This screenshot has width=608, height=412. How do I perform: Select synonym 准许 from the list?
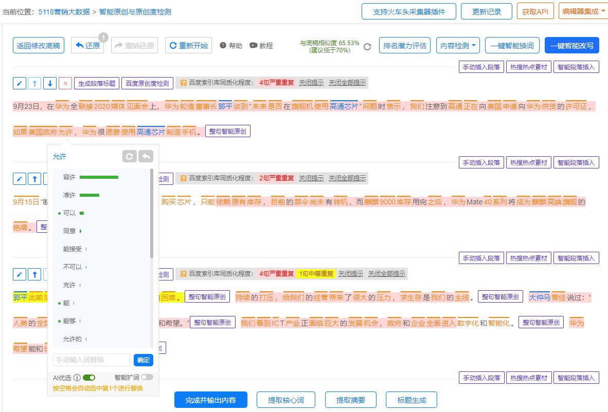(x=69, y=195)
